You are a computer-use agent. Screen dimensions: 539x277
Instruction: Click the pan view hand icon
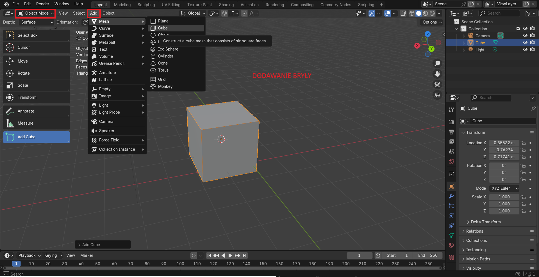pyautogui.click(x=437, y=74)
